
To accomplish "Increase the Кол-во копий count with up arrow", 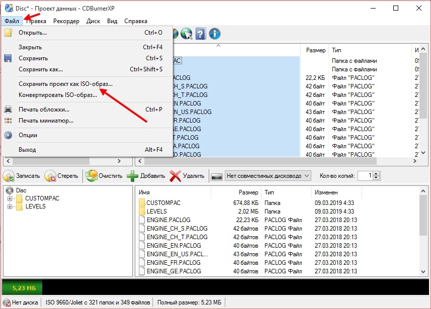I will click(376, 173).
